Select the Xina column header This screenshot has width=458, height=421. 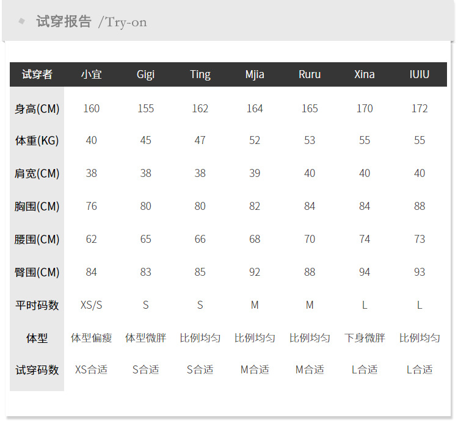coord(365,74)
